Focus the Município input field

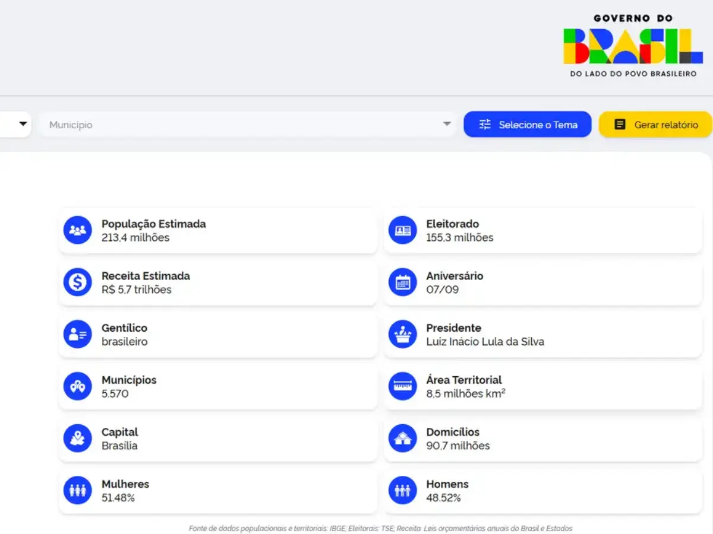[x=247, y=125]
